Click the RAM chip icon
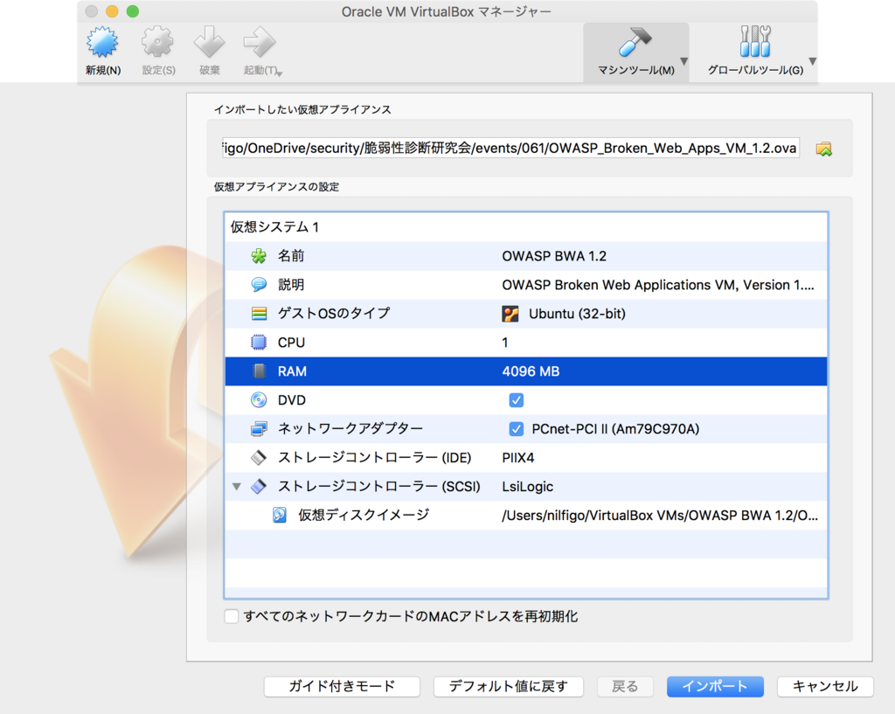895x714 pixels. click(x=259, y=371)
